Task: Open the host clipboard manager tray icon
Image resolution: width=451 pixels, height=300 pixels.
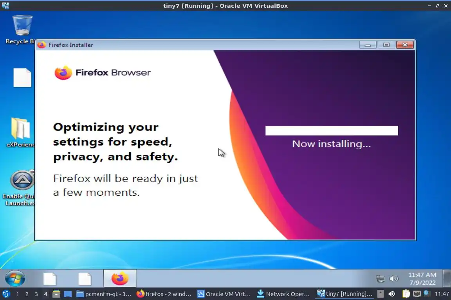Action: pyautogui.click(x=406, y=294)
